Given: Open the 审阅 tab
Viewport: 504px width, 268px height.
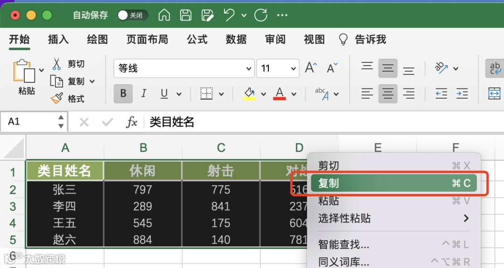Looking at the screenshot, I should click(275, 40).
